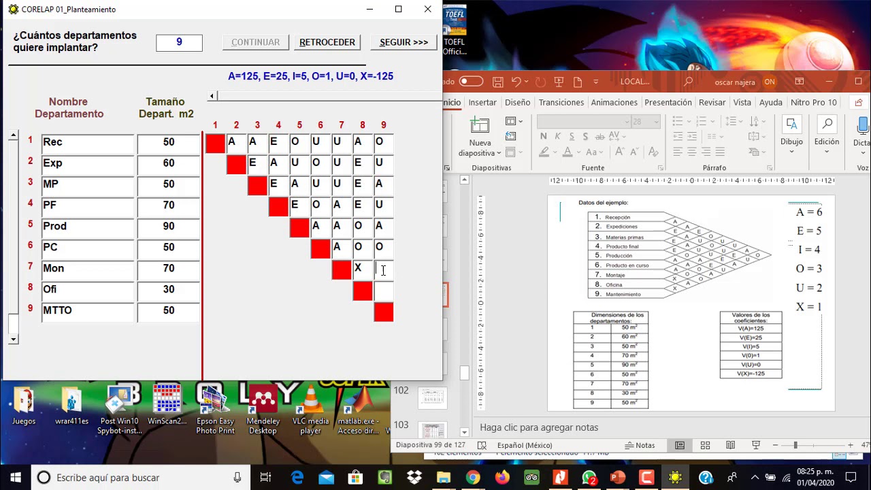The width and height of the screenshot is (871, 490).
Task: Open the font size dropdown showing 28
Action: point(656,122)
